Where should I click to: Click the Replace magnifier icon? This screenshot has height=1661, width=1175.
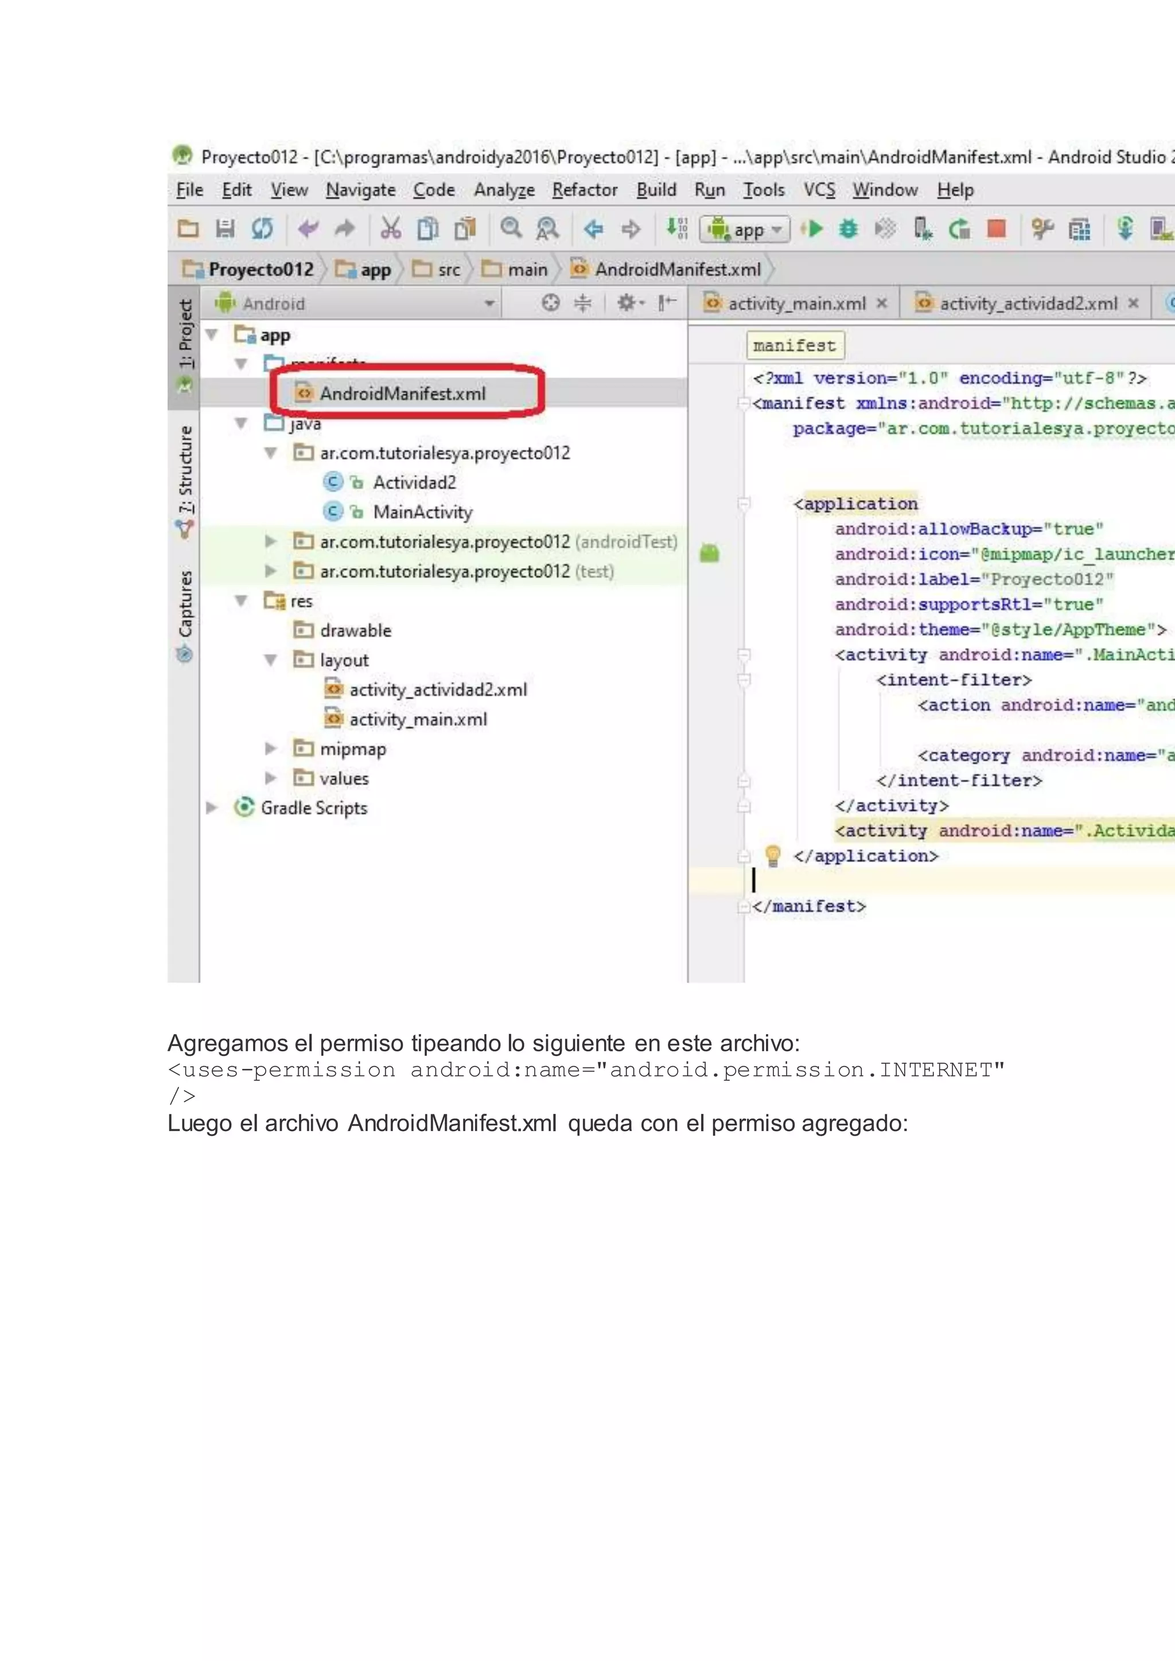pyautogui.click(x=548, y=229)
